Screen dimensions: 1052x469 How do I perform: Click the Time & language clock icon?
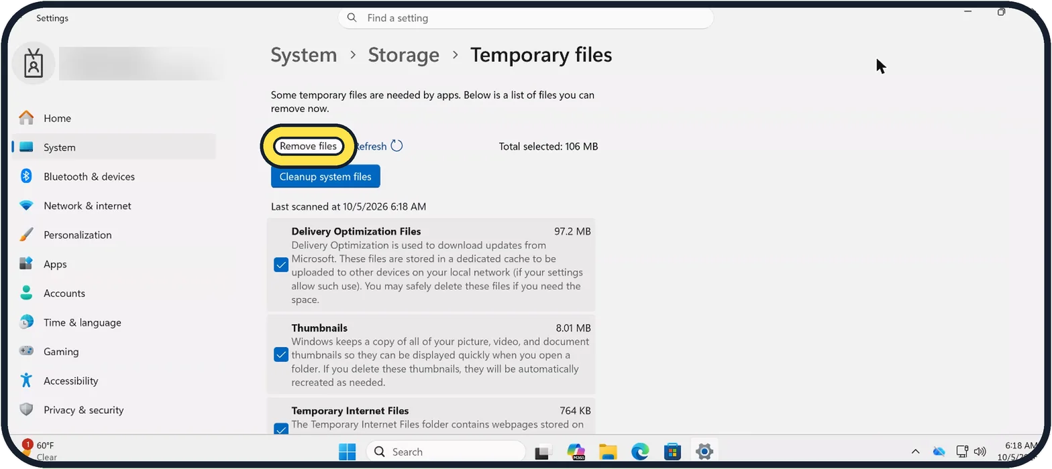[26, 322]
